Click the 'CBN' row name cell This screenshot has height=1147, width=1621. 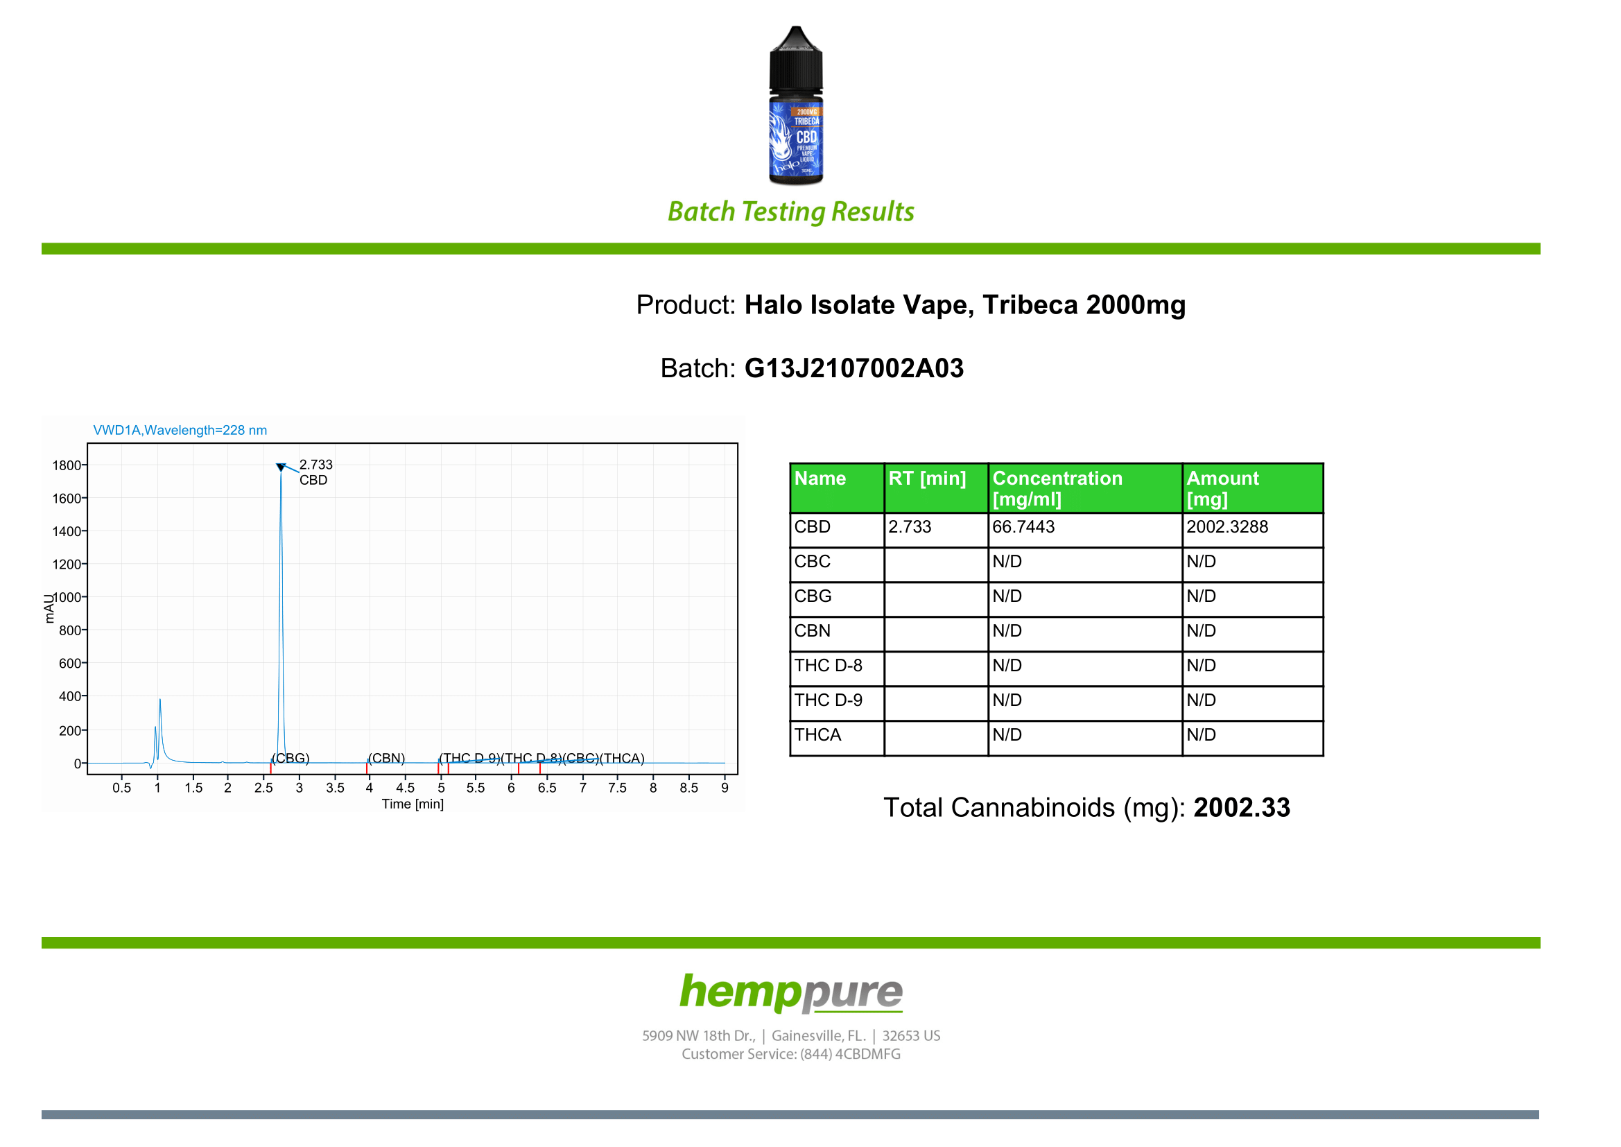point(837,634)
